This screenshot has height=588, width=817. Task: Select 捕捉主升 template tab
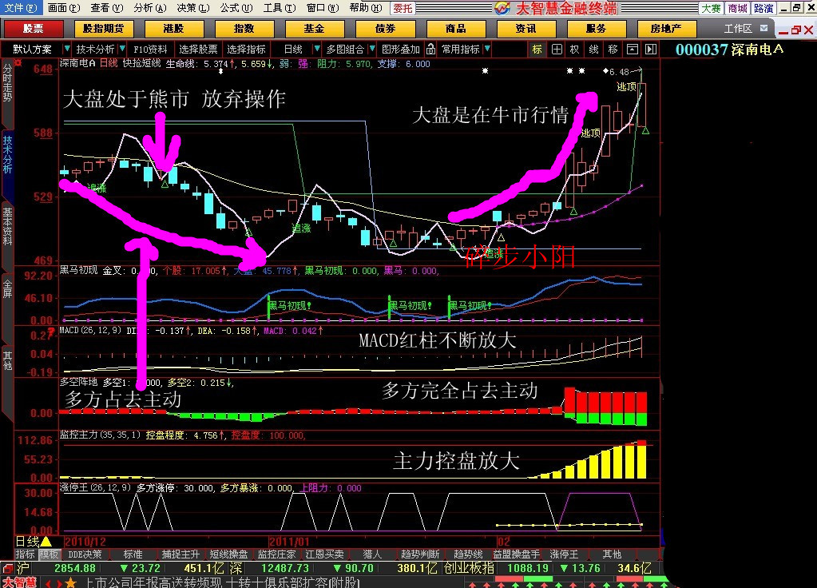(x=180, y=554)
